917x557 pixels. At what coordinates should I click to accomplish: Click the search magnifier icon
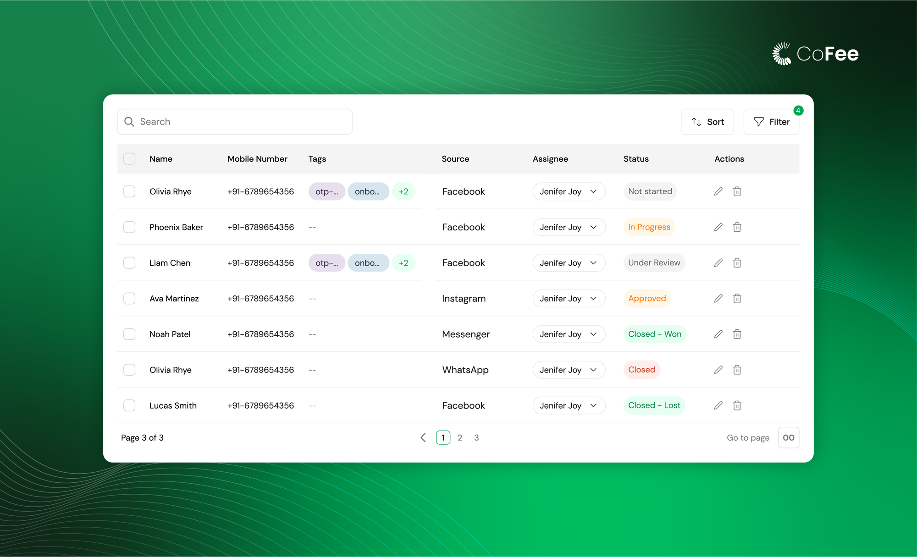tap(130, 121)
